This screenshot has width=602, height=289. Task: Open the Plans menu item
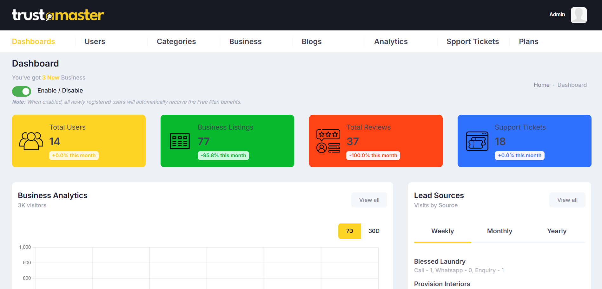click(528, 42)
